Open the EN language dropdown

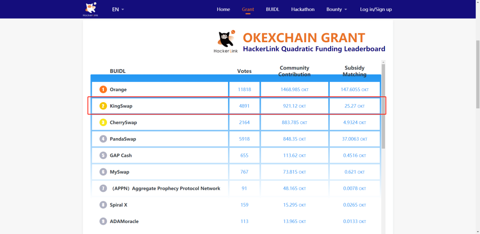[118, 9]
